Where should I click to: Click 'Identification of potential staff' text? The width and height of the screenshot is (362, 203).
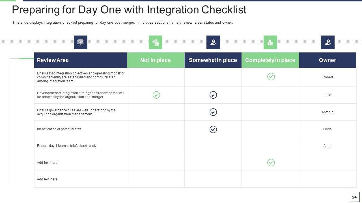[59, 129]
